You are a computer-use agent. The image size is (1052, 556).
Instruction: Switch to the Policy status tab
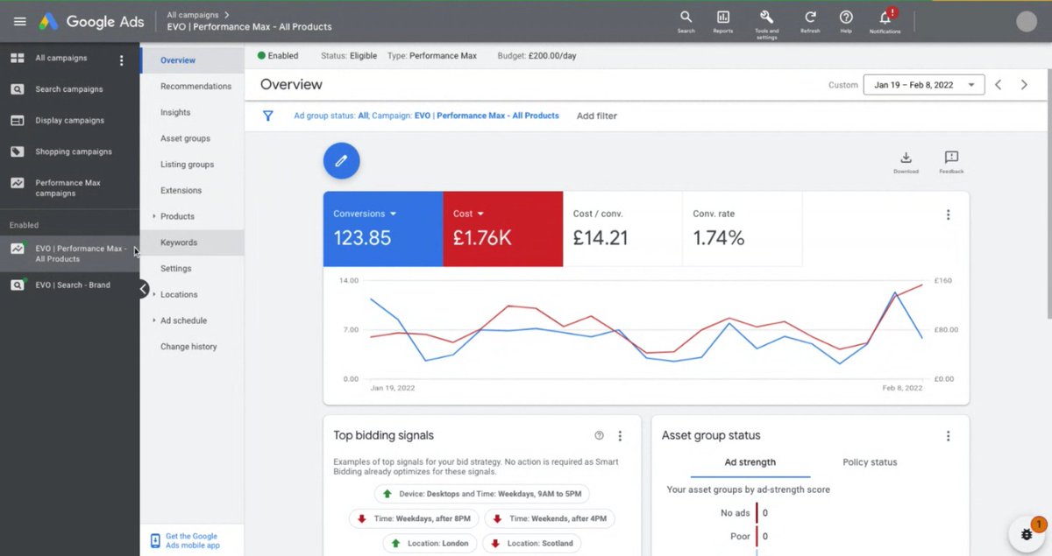(x=869, y=462)
